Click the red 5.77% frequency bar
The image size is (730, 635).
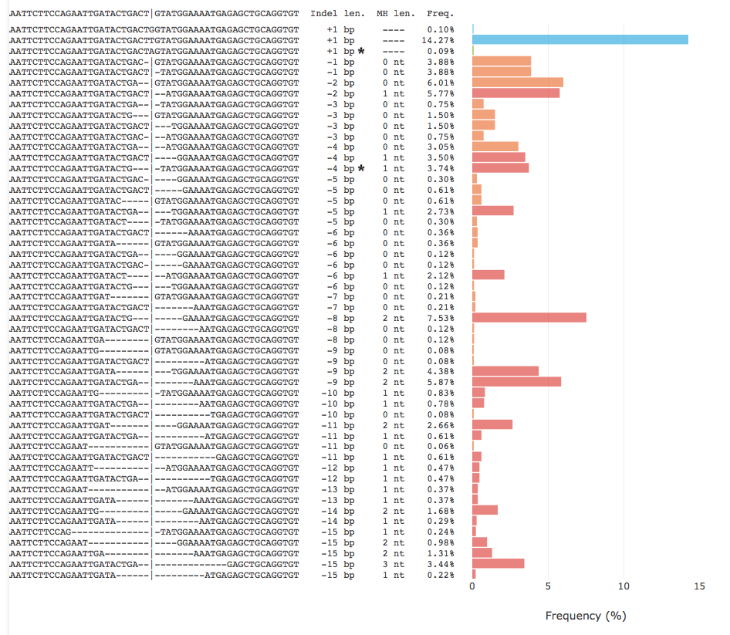pyautogui.click(x=515, y=93)
